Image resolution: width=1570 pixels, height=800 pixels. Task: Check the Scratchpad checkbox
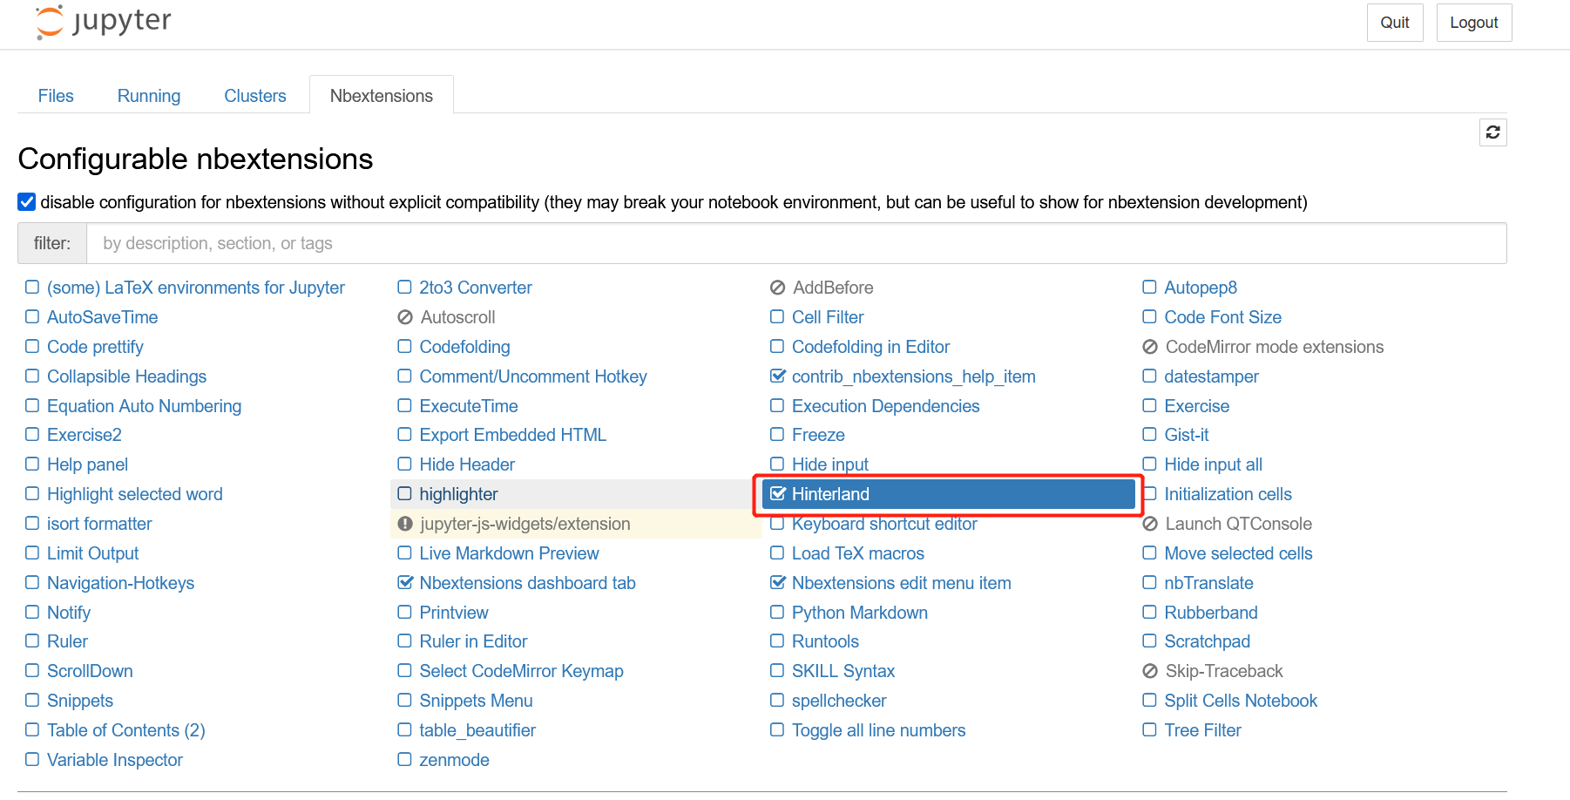pyautogui.click(x=1150, y=641)
